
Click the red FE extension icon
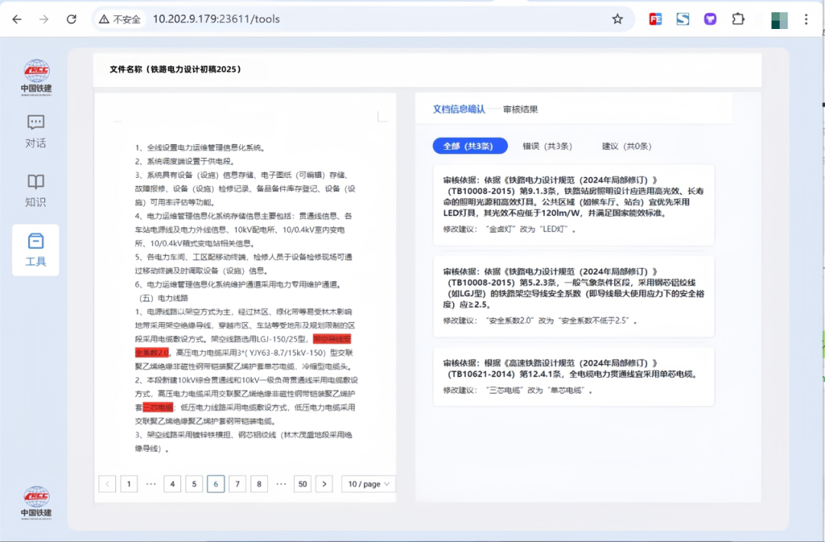click(655, 19)
